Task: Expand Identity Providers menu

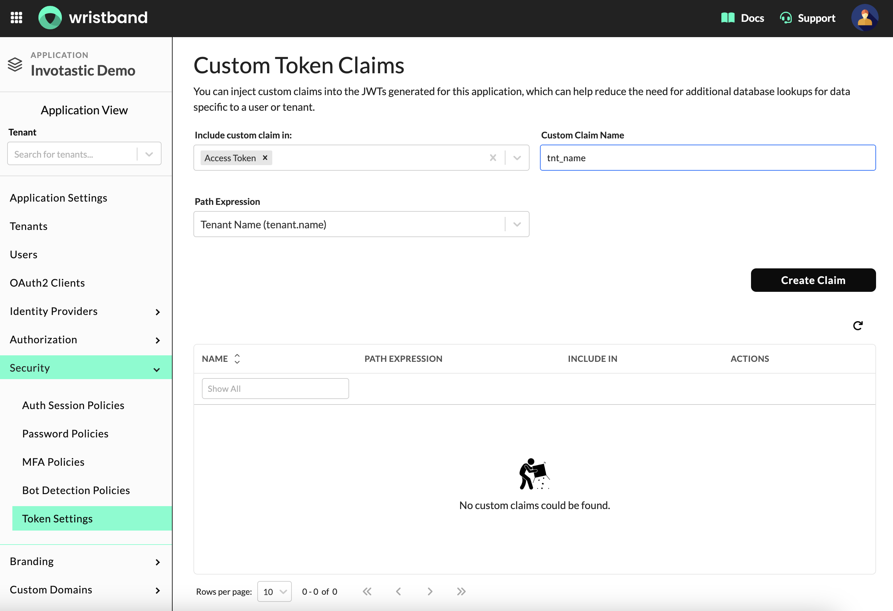Action: click(158, 312)
